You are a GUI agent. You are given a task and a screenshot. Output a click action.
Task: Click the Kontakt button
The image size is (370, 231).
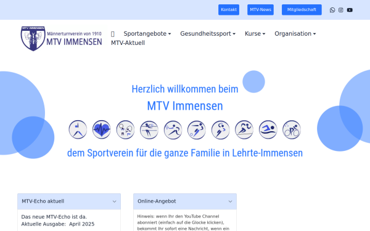coord(229,10)
